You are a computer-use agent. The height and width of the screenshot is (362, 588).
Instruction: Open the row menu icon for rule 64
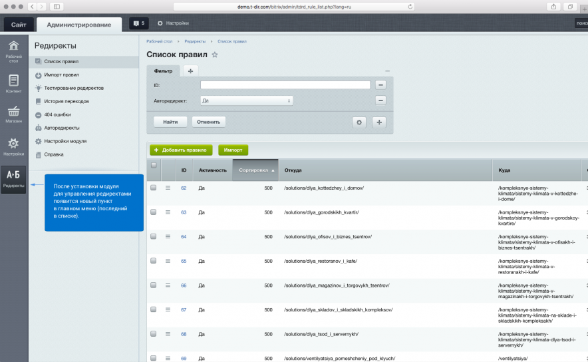tap(168, 237)
